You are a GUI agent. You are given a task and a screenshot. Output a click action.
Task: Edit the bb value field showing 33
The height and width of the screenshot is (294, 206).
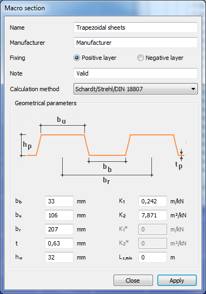[59, 201]
